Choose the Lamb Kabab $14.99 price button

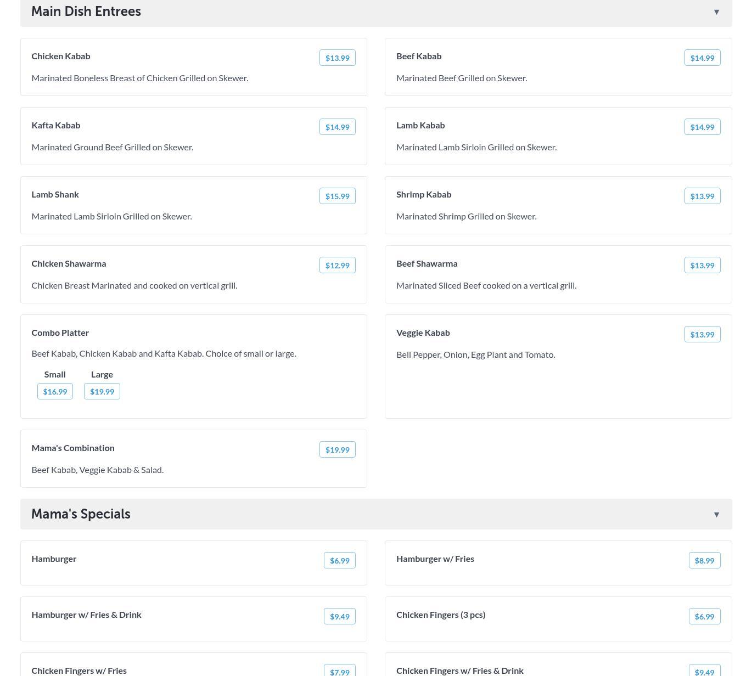(x=702, y=127)
